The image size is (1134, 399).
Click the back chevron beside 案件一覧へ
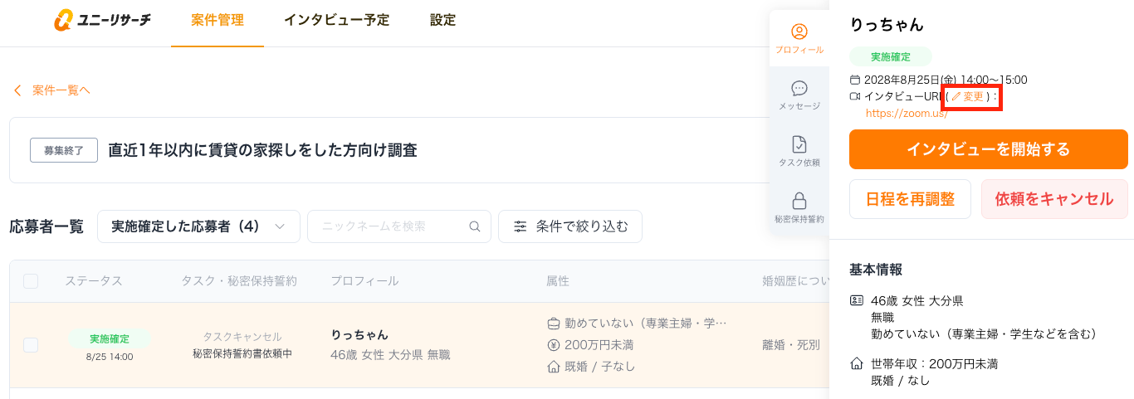(x=17, y=90)
